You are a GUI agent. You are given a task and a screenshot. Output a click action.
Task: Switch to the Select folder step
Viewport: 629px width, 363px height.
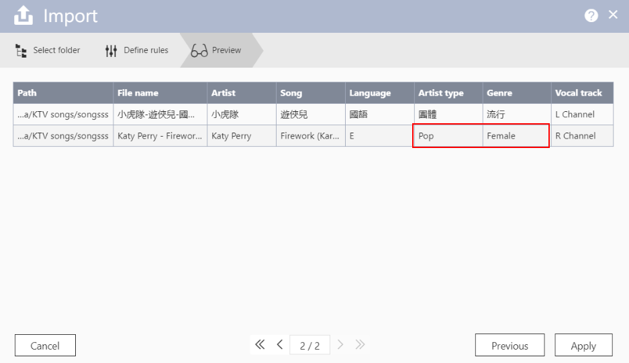(56, 50)
